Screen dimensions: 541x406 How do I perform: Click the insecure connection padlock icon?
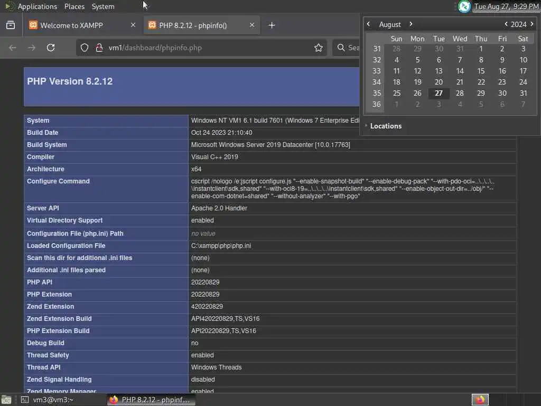pos(99,48)
